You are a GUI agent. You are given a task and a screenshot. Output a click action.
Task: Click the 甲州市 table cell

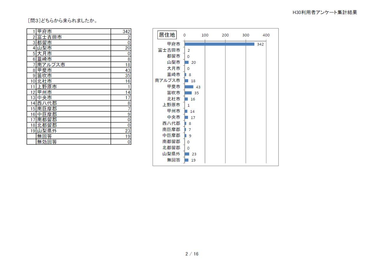pos(74,92)
